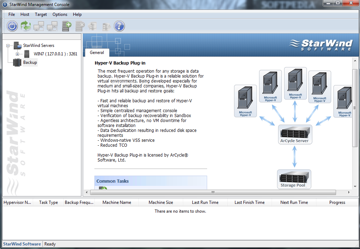Click the scroll up arrow in General pane
The image size is (360, 249).
pyautogui.click(x=355, y=61)
